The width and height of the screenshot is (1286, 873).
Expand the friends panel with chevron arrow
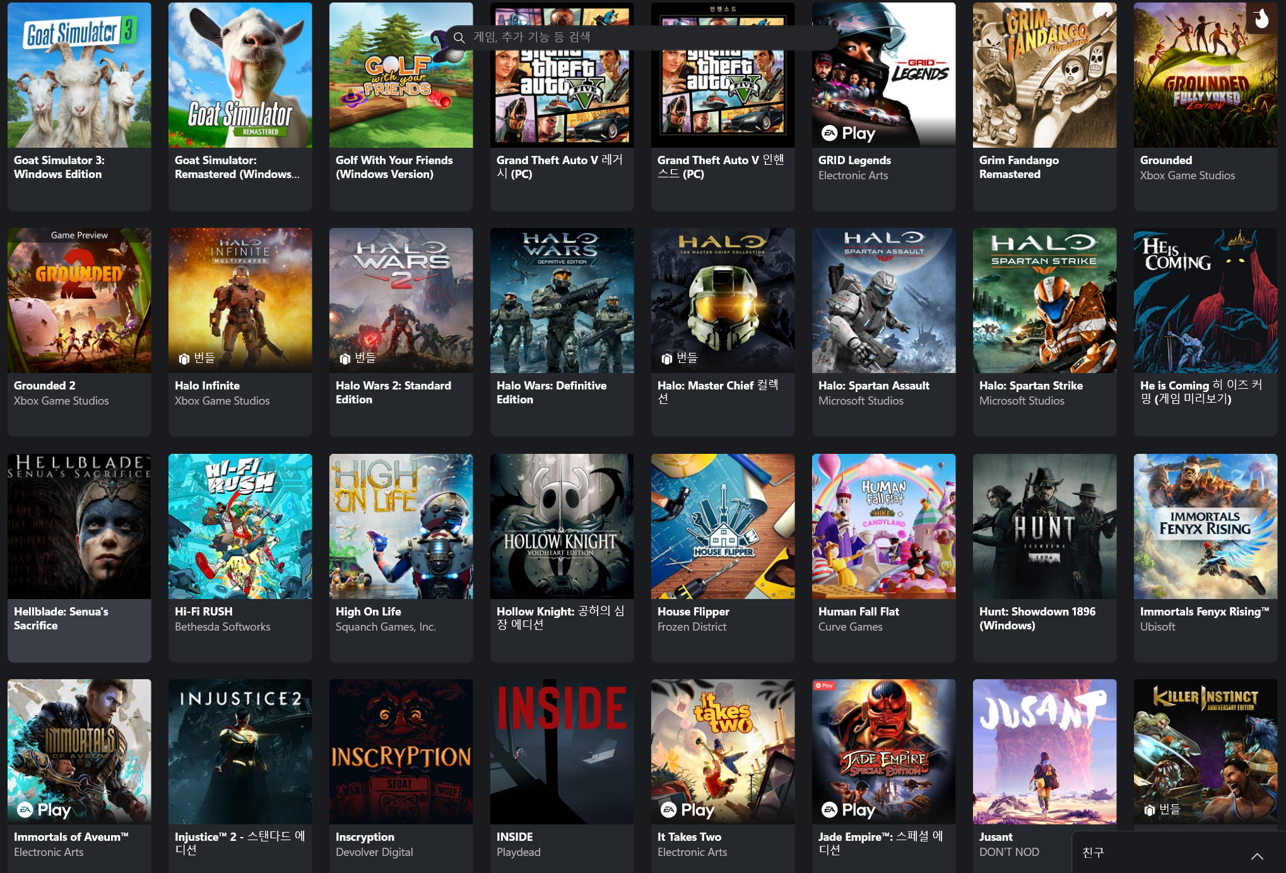click(1257, 856)
